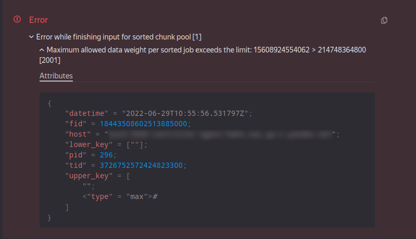Click the fid value 18443508602513885000

point(143,124)
